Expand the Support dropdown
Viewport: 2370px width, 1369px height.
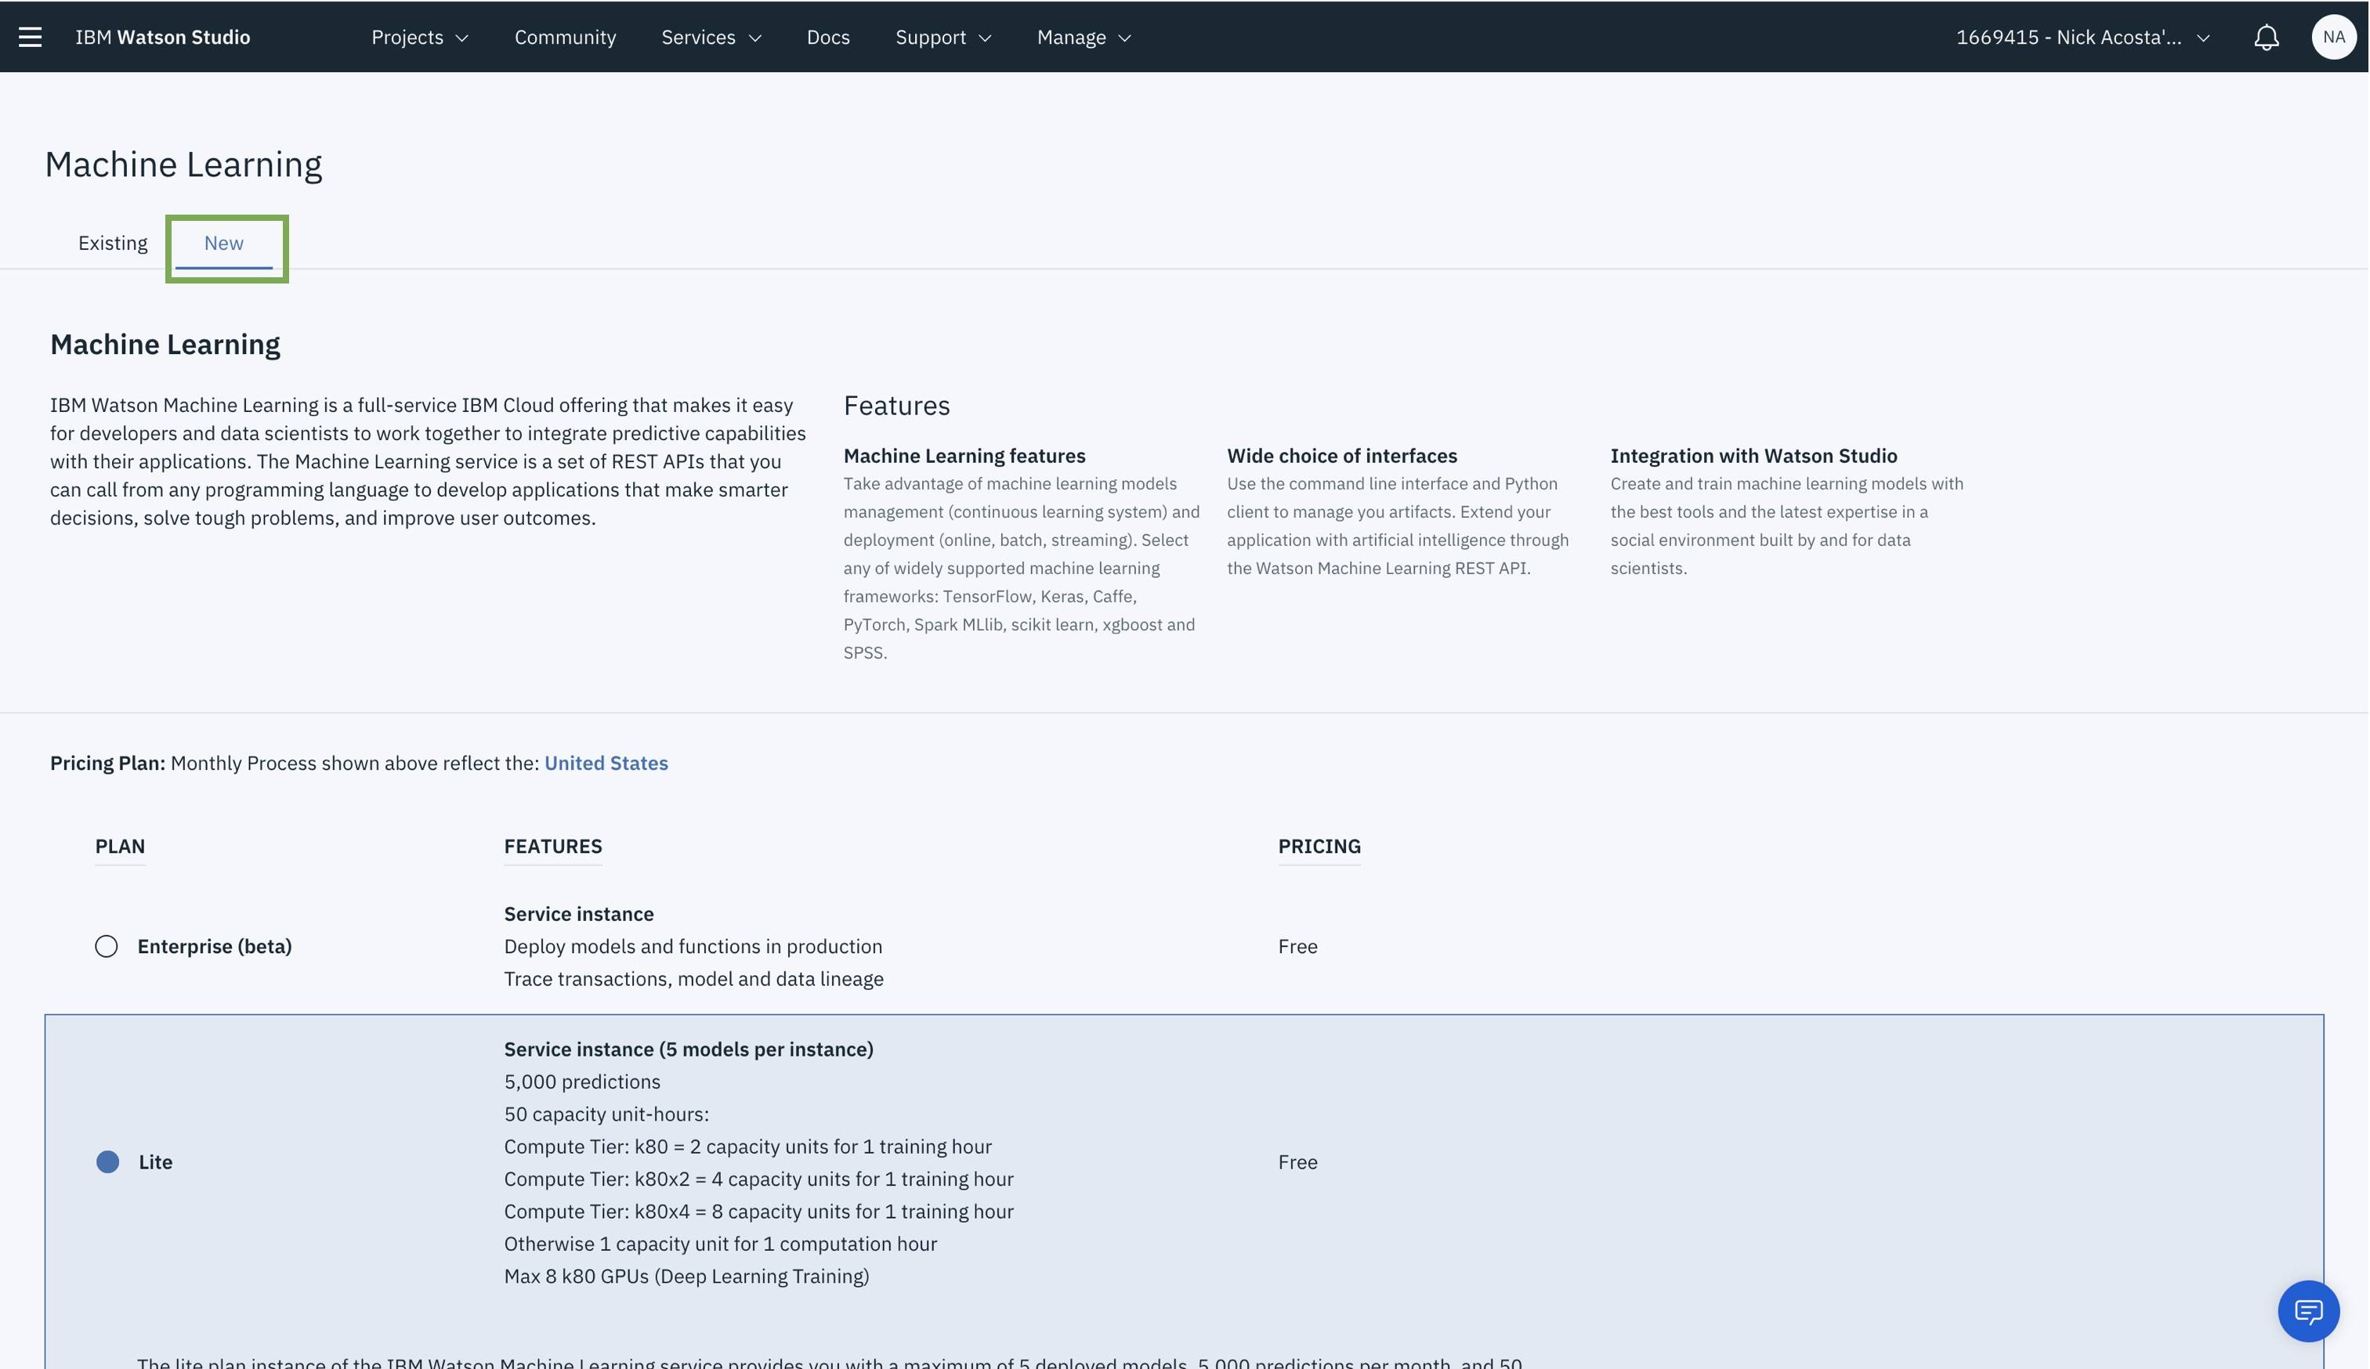[943, 37]
